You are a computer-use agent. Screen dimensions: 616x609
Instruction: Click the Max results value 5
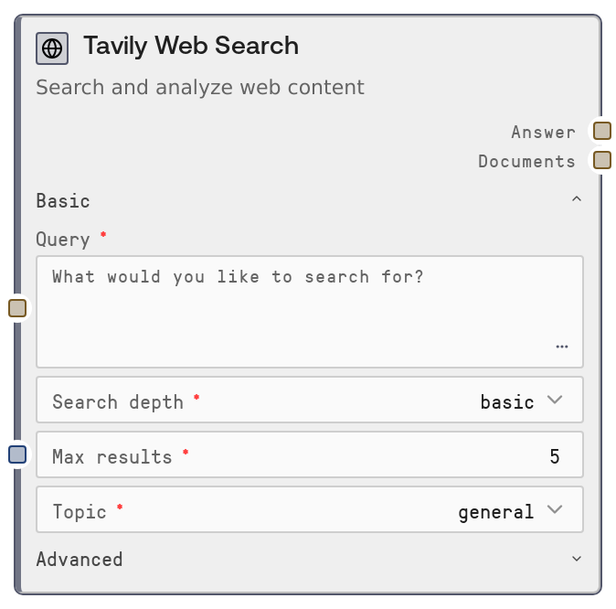click(x=554, y=456)
